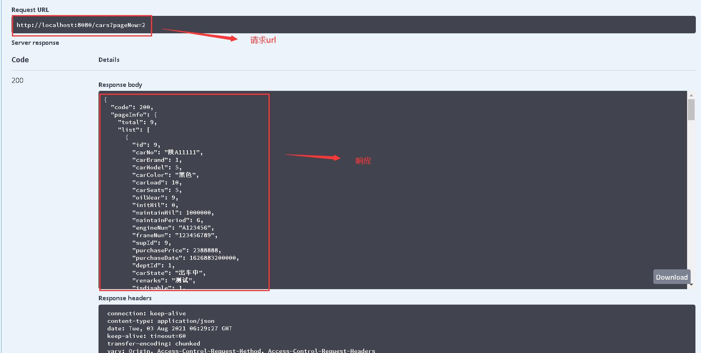The height and width of the screenshot is (353, 701).
Task: Click the request URL text http://localhost:8080/cars?pageNow=2
Action: point(81,25)
